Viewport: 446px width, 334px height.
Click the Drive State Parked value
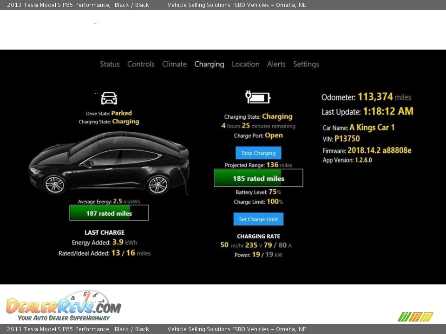[121, 113]
